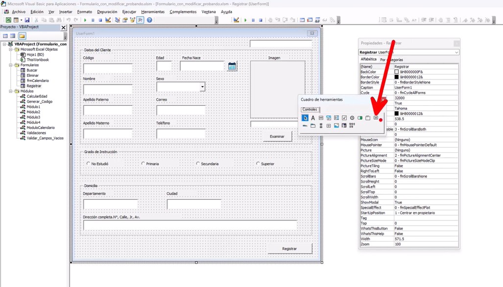Select the Primaria radio button
503x287 pixels.
click(144, 164)
